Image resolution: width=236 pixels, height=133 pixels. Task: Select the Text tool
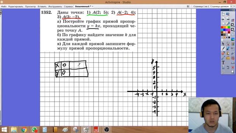[x=223, y=62]
